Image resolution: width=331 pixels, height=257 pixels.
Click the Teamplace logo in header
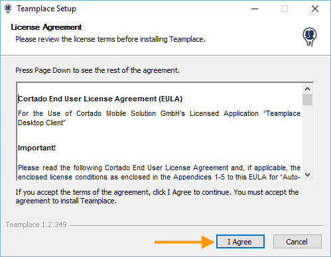click(x=309, y=37)
